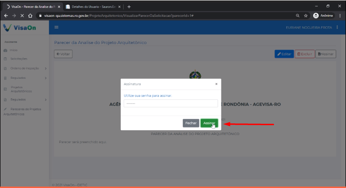Open Projetos Arquitetônicos in sidebar
Image resolution: width=346 pixels, height=188 pixels.
pos(21,89)
